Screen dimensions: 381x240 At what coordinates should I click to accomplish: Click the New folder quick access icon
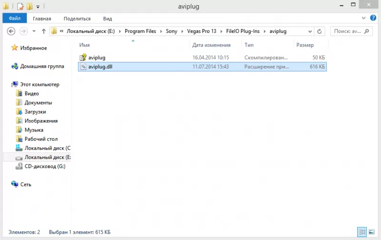coord(30,6)
